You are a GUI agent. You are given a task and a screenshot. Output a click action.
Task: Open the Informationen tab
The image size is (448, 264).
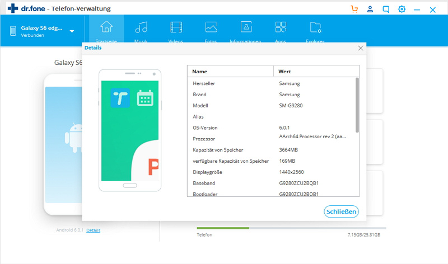pyautogui.click(x=246, y=31)
